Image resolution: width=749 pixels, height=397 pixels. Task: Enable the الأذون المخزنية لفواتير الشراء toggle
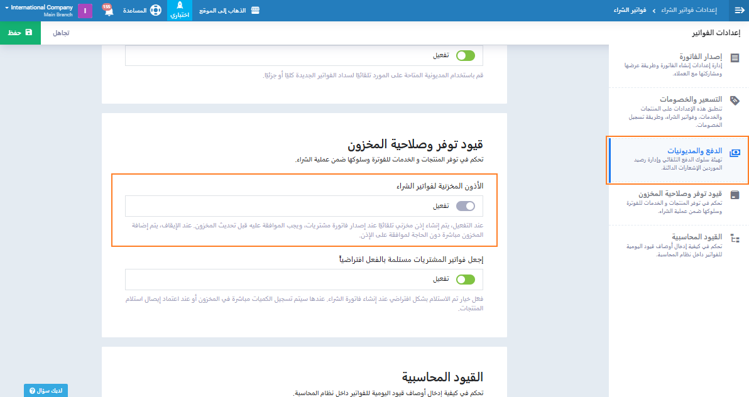point(466,206)
